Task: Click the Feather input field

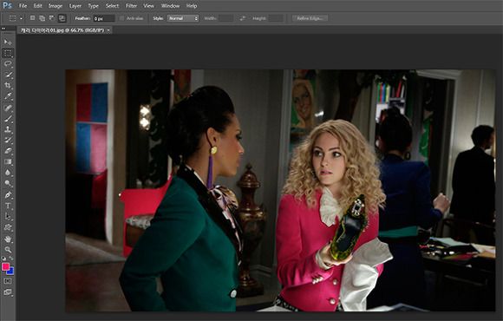Action: (x=104, y=18)
